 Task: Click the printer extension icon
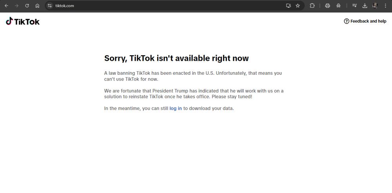[327, 5]
